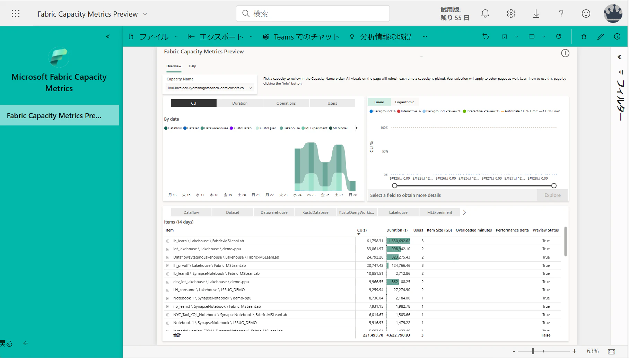The height and width of the screenshot is (358, 629).
Task: Open the ファイル menu dropdown
Action: point(154,36)
